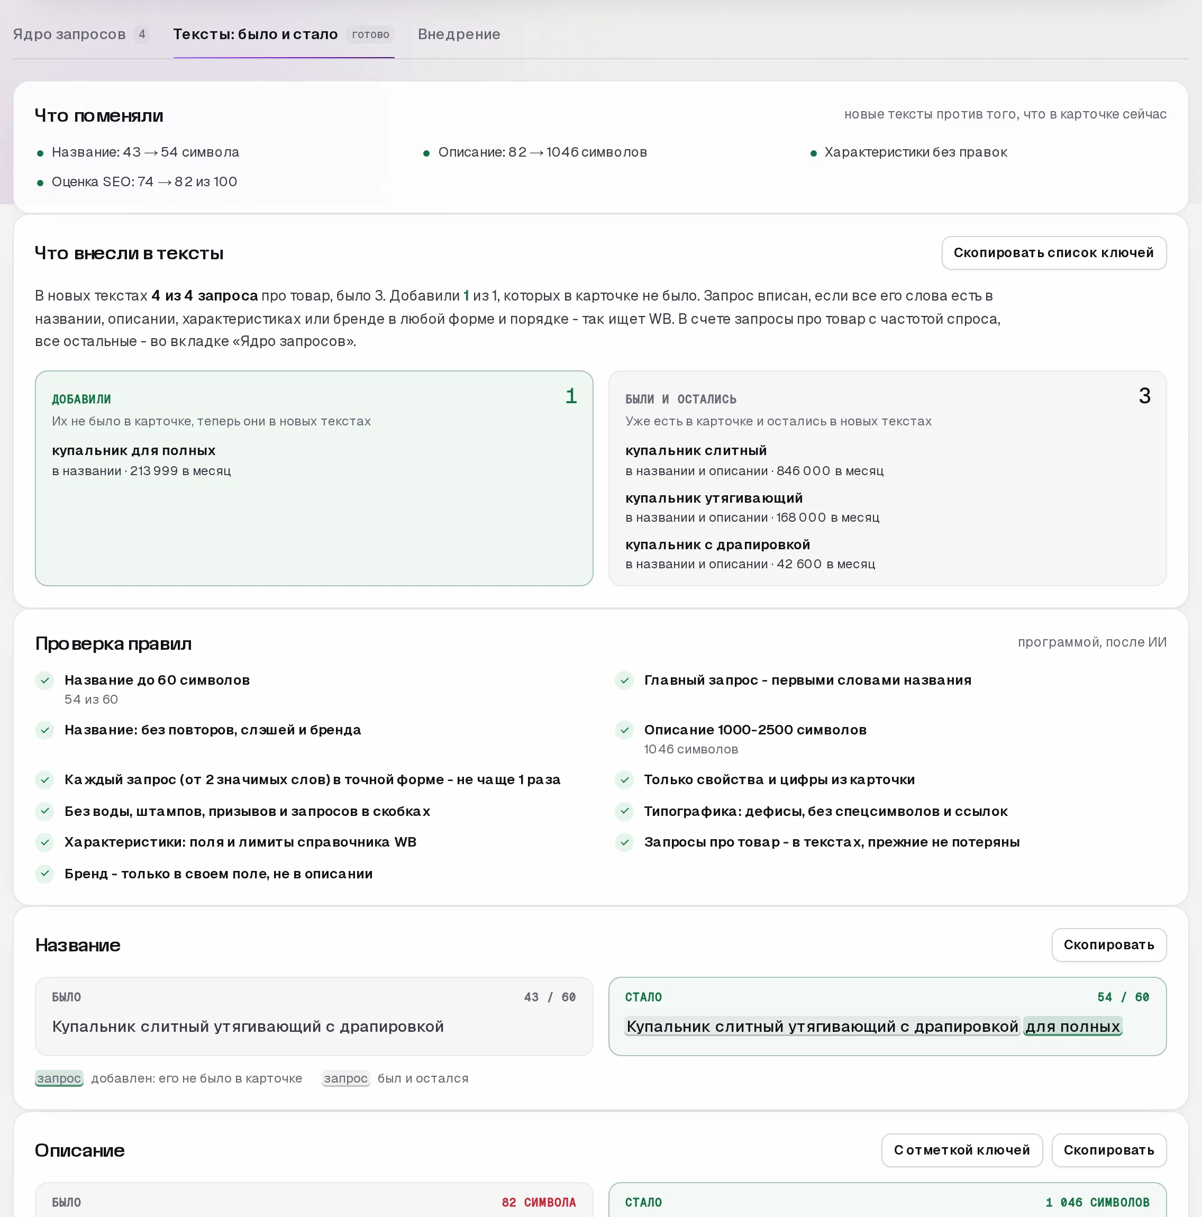Click the готово status badge
Image resolution: width=1202 pixels, height=1217 pixels.
click(370, 34)
